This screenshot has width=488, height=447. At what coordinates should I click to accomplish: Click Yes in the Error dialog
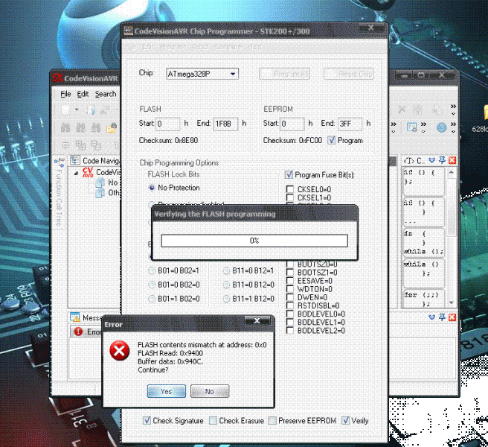tap(167, 392)
